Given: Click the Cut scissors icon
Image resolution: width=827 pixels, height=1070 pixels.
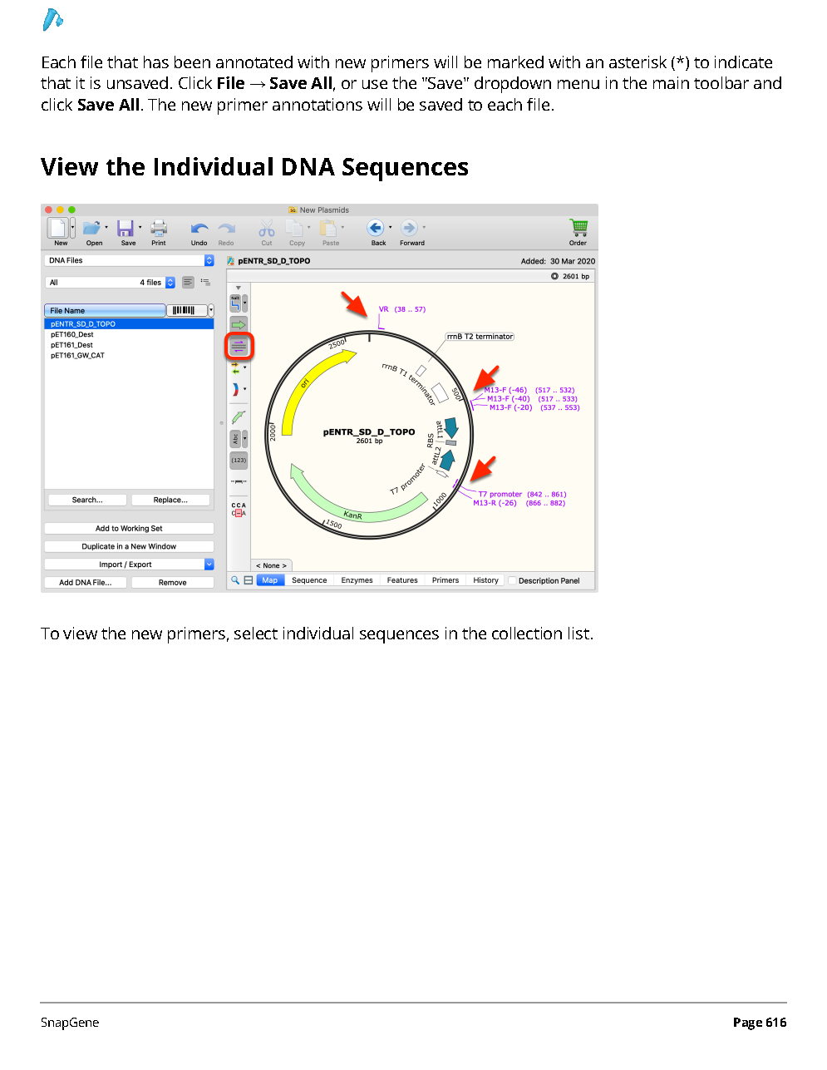Looking at the screenshot, I should point(267,228).
